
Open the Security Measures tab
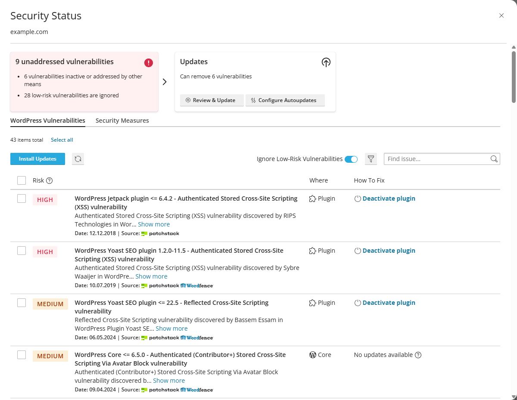(x=122, y=121)
